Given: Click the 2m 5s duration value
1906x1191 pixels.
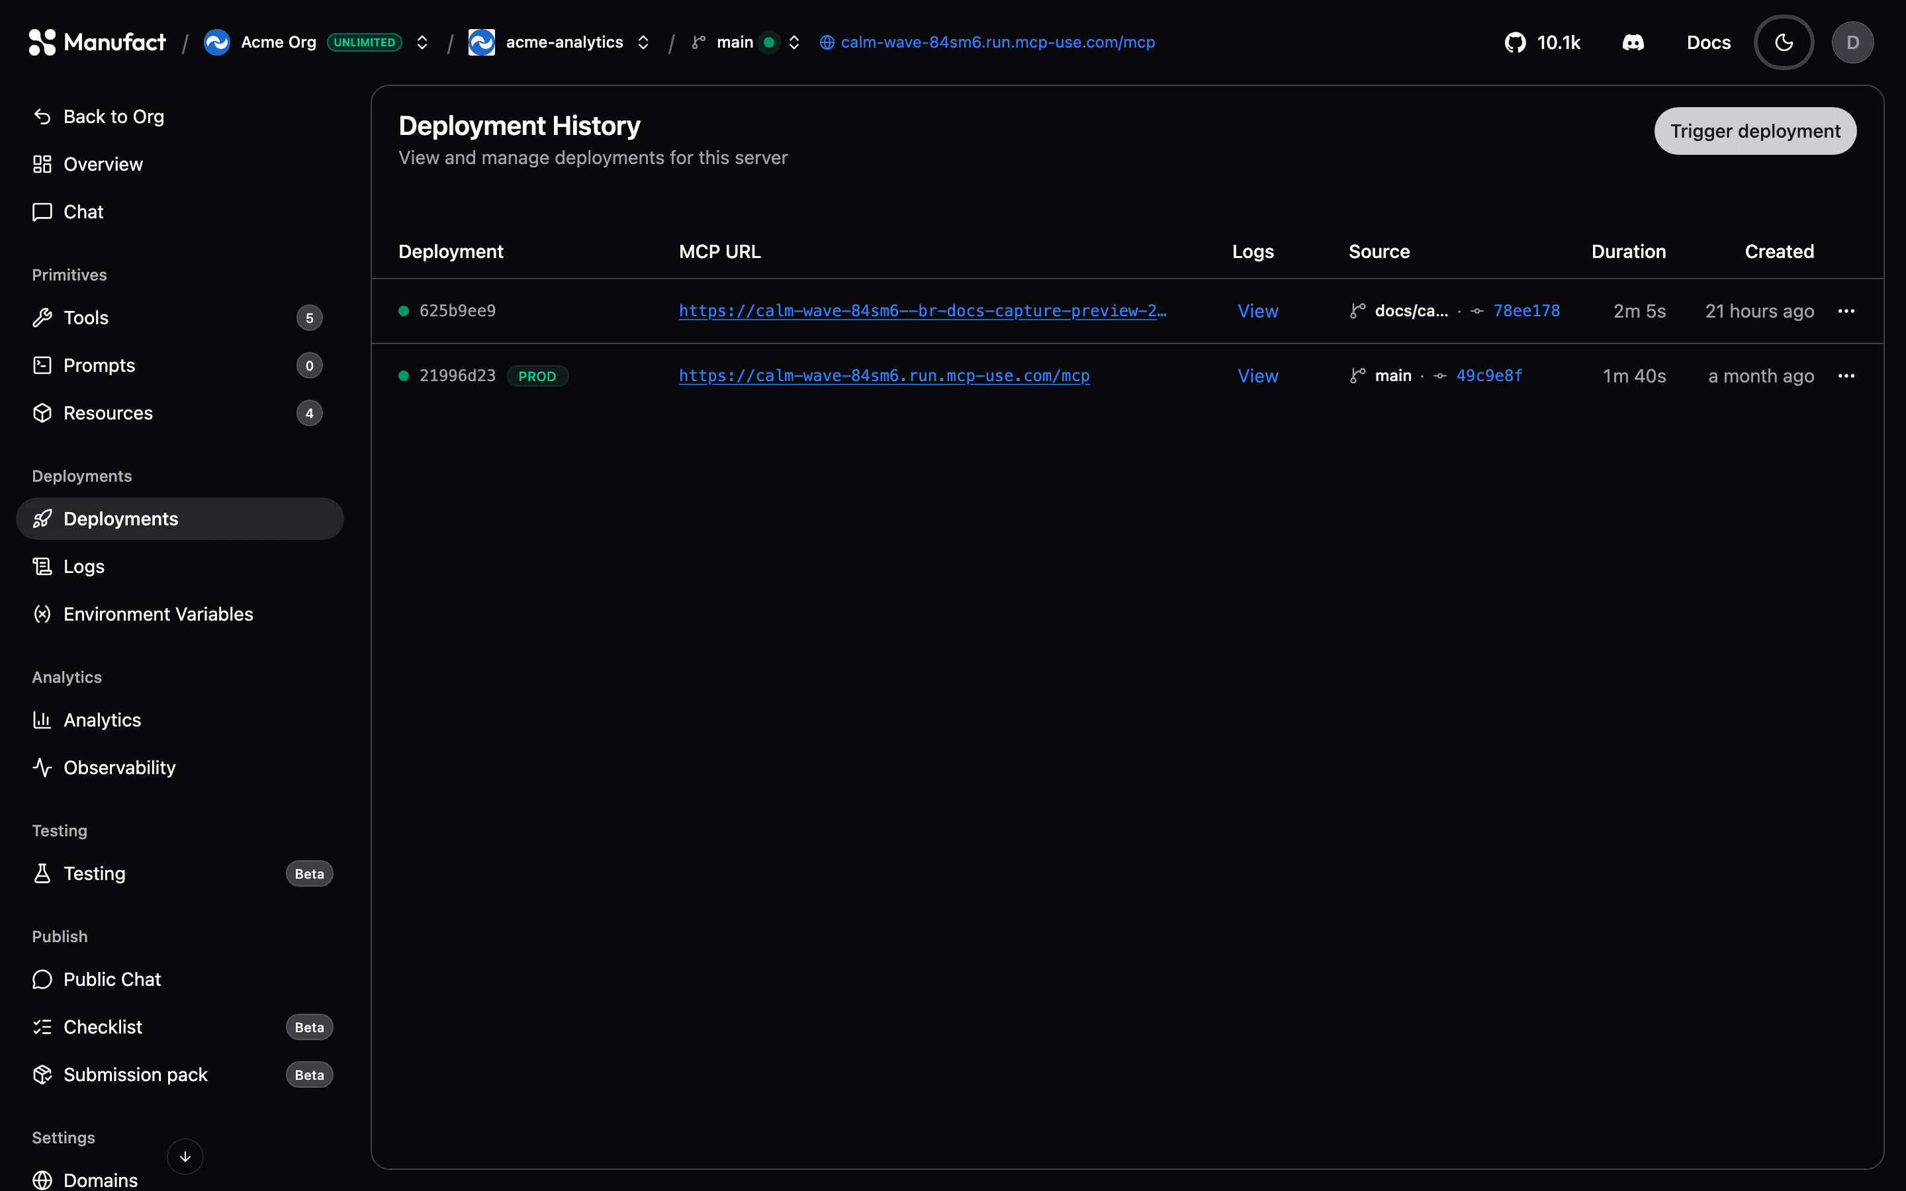Looking at the screenshot, I should [x=1640, y=311].
